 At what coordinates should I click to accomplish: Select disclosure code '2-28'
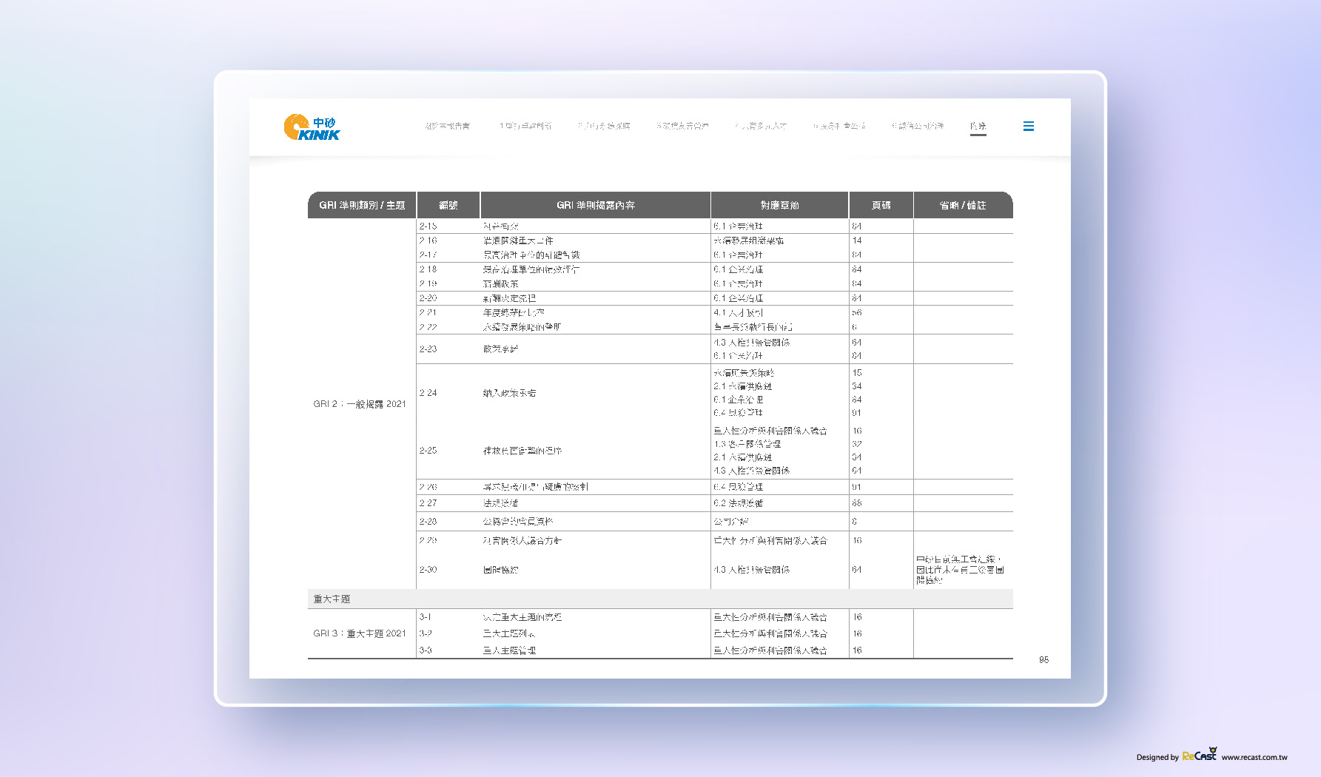point(428,522)
